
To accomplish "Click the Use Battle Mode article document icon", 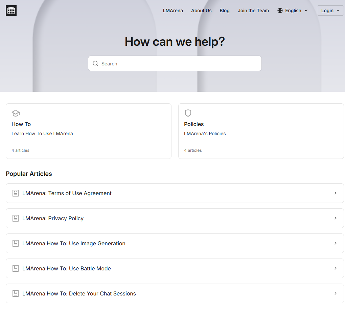I will click(15, 268).
